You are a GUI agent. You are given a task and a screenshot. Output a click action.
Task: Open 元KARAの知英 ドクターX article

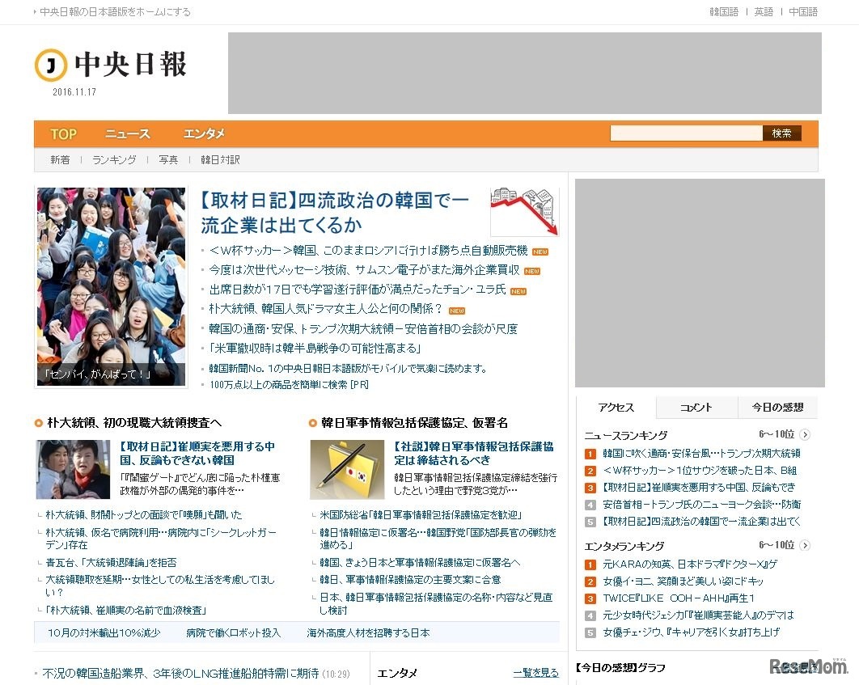click(690, 564)
